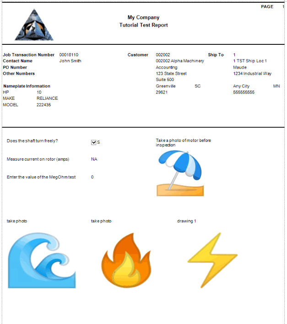Image resolution: width=287 pixels, height=324 pixels.
Task: Click the city "Greenville"
Action: [x=166, y=86]
